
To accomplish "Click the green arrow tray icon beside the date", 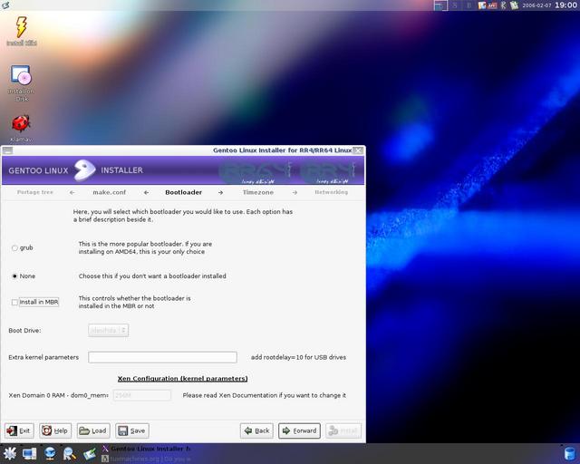I will point(514,5).
